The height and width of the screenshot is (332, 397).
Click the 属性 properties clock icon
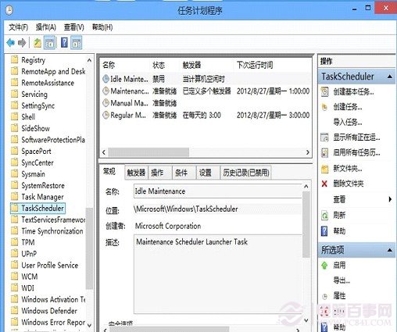pyautogui.click(x=324, y=296)
